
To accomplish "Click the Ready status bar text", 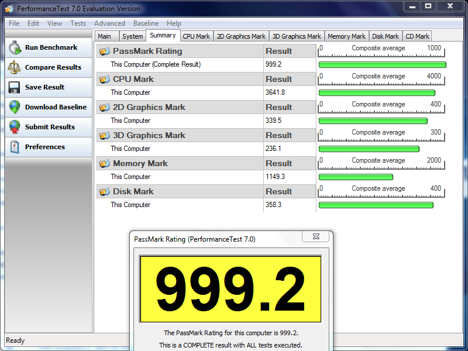I will pos(15,340).
